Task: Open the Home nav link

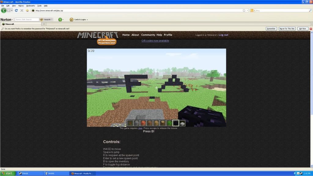Action: tap(126, 35)
